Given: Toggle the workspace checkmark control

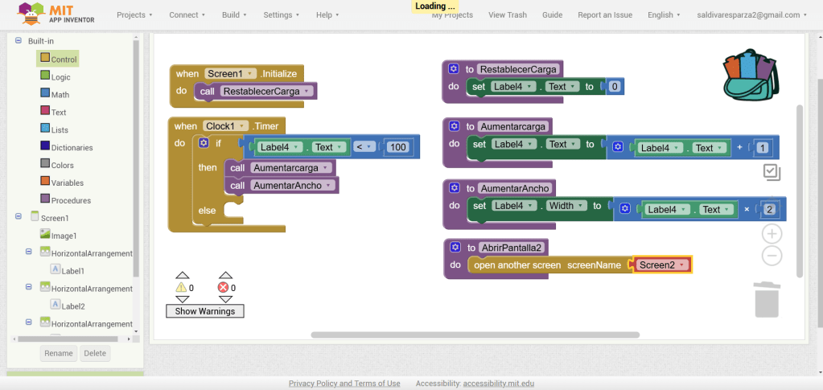Looking at the screenshot, I should tap(771, 171).
